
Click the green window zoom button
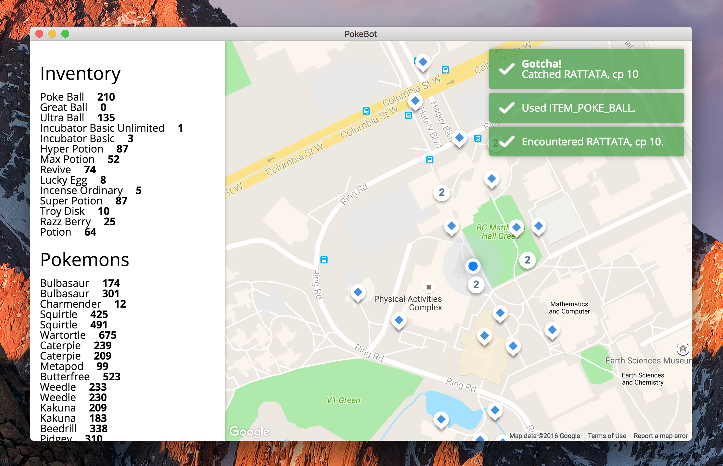coord(65,34)
